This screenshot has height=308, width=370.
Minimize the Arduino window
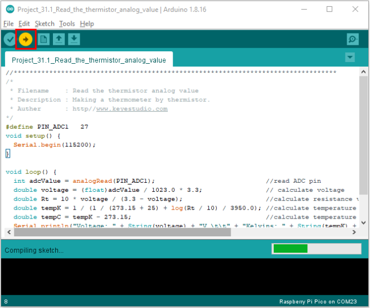pyautogui.click(x=304, y=9)
